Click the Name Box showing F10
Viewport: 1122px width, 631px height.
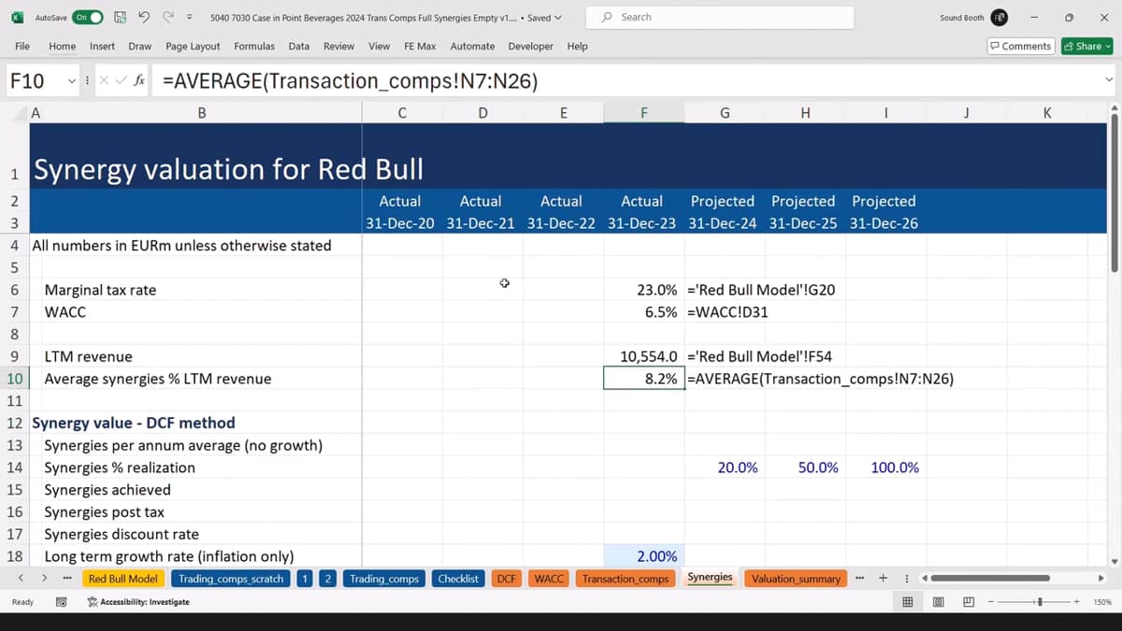pyautogui.click(x=35, y=81)
